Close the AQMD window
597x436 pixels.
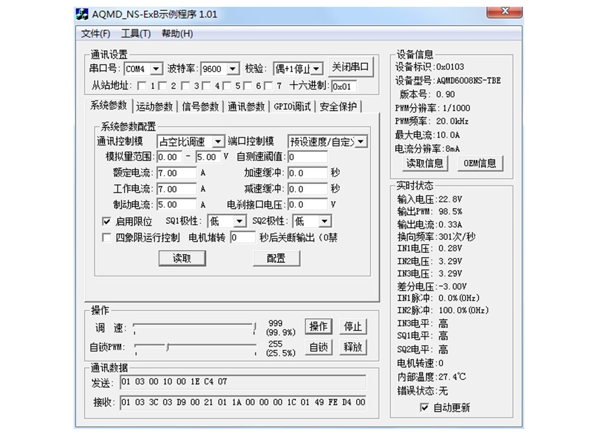tap(504, 12)
